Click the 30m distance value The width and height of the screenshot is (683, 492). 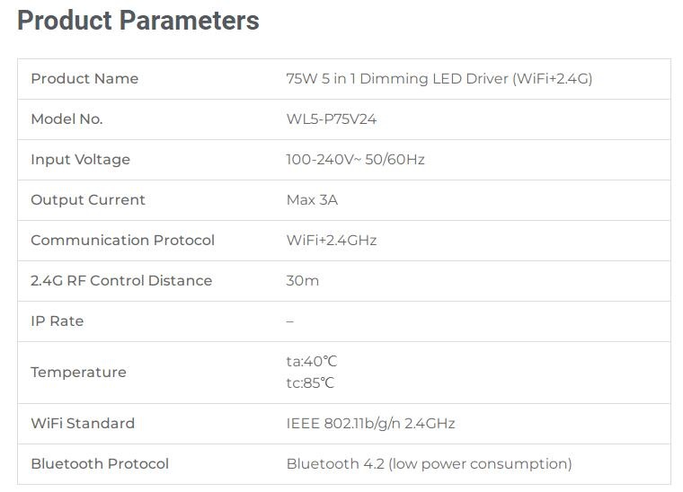click(x=302, y=281)
